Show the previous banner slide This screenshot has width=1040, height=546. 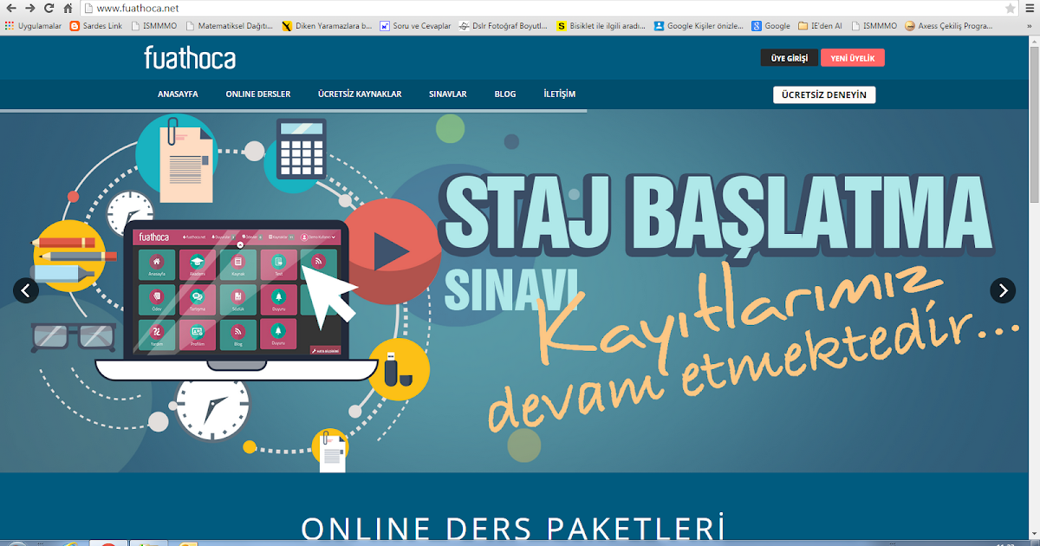26,290
